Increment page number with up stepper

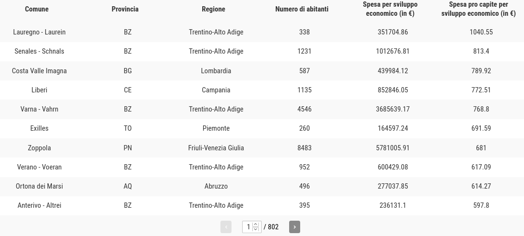coord(256,225)
